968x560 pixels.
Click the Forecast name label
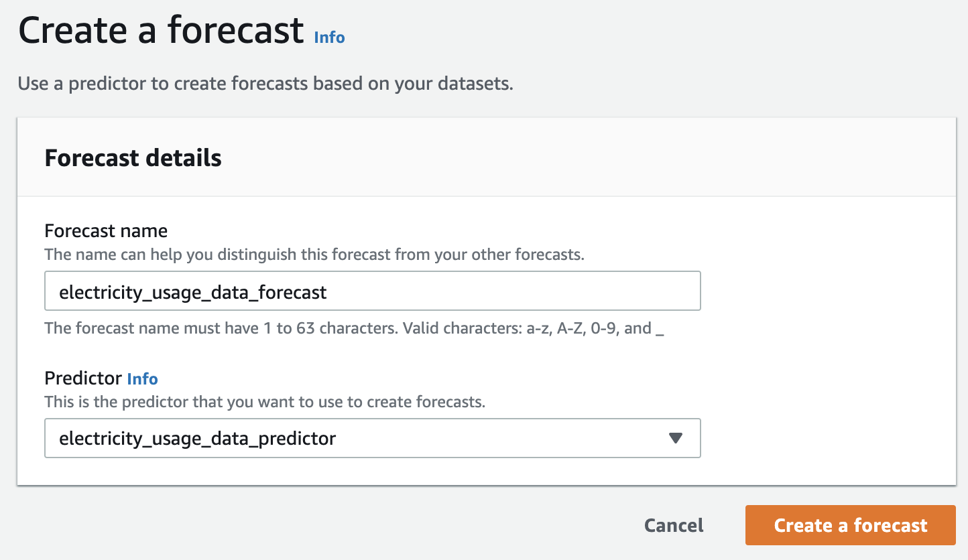pyautogui.click(x=105, y=230)
